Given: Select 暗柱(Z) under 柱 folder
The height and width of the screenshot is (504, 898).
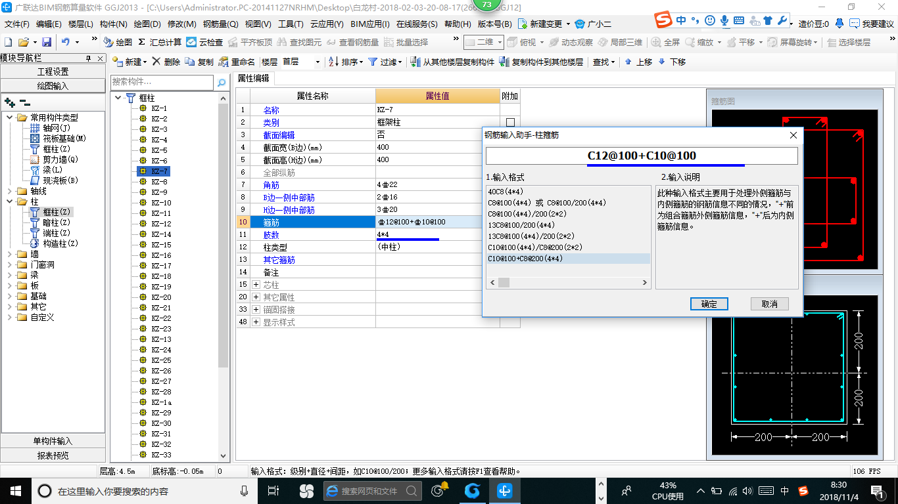Looking at the screenshot, I should [x=50, y=222].
